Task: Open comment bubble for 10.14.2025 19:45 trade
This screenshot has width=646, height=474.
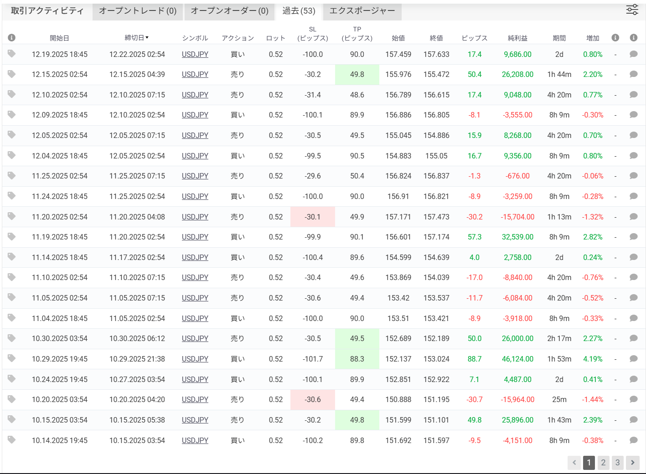Action: tap(633, 440)
